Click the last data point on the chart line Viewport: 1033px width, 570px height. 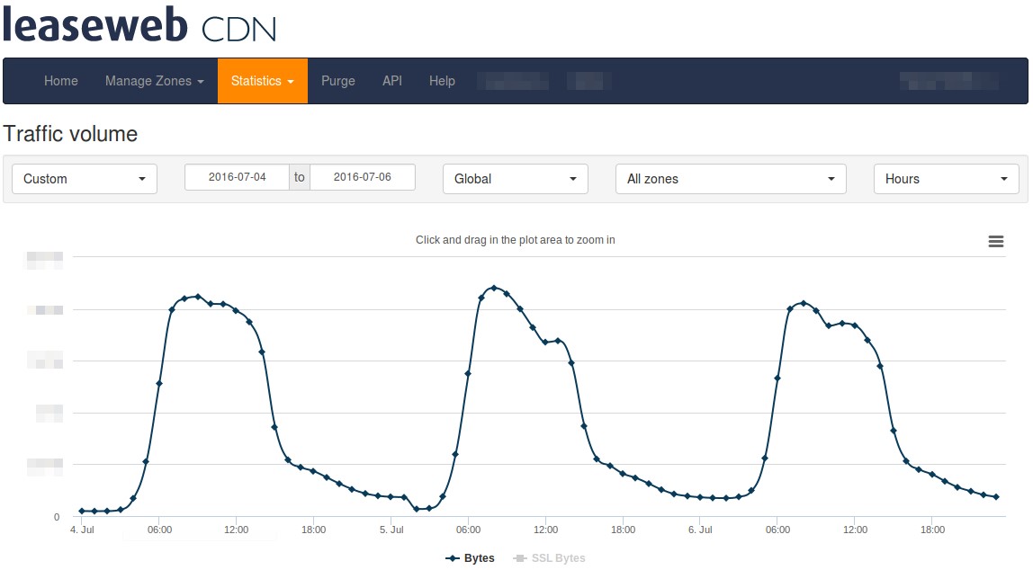[996, 497]
